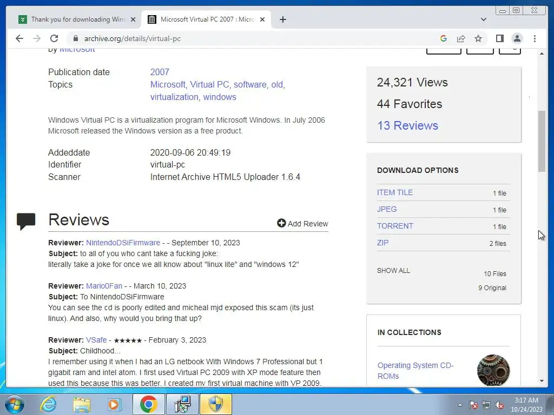This screenshot has height=415, width=554.
Task: Close the Microsoft Virtual PC 2007 tab
Action: coord(262,19)
